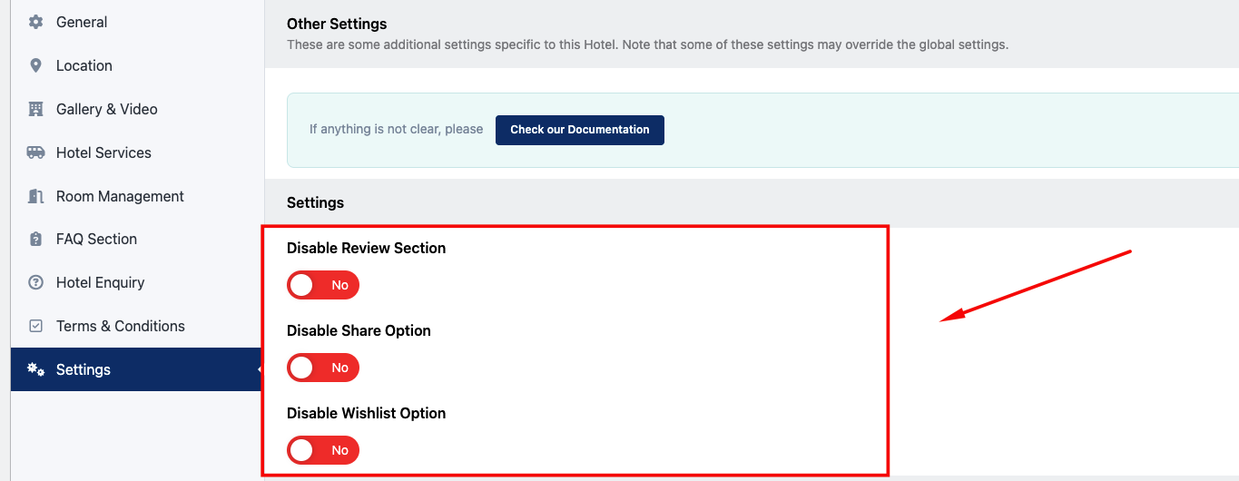Select the Terms & Conditions tab
The width and height of the screenshot is (1239, 481).
pyautogui.click(x=121, y=326)
